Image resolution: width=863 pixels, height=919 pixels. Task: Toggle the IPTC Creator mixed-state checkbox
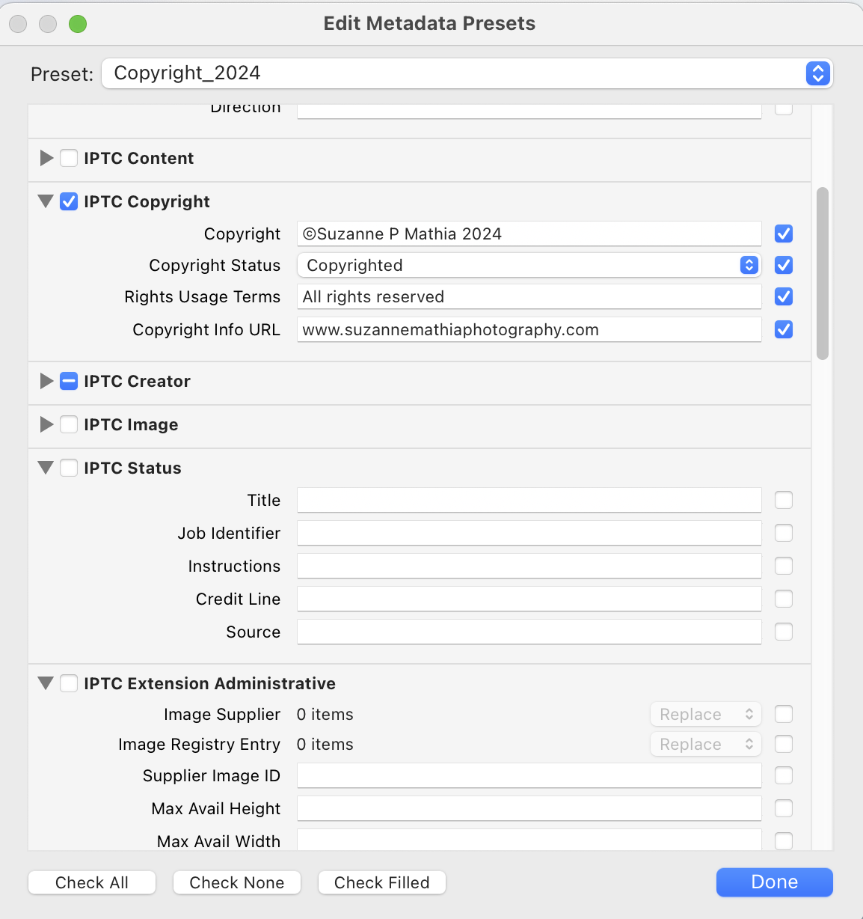pyautogui.click(x=69, y=381)
